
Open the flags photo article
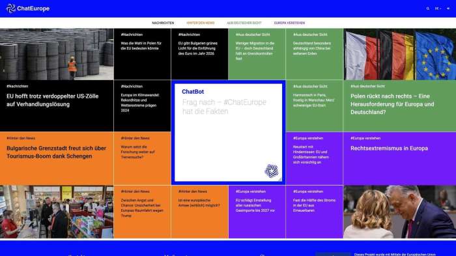click(399, 54)
